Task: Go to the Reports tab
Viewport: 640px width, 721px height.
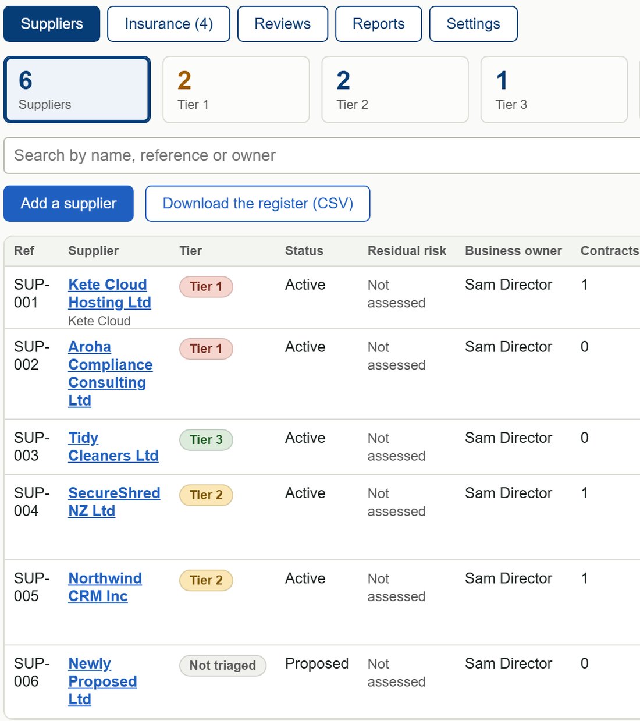Action: point(379,24)
